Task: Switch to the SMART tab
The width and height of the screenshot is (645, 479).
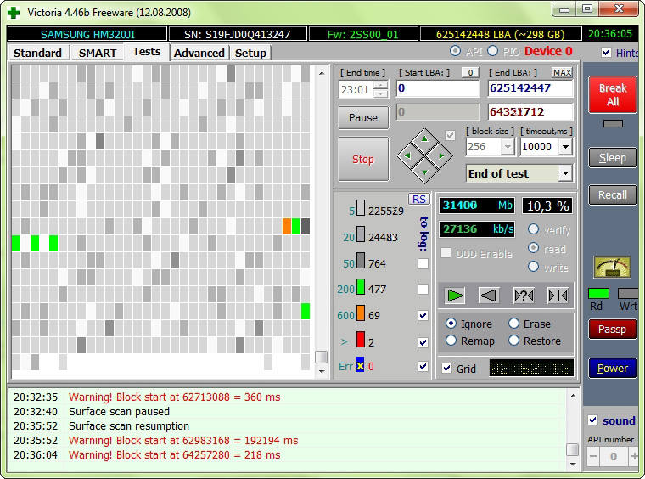Action: (x=98, y=54)
